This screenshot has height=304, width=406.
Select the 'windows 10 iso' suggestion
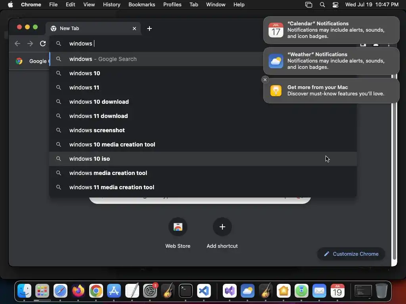[x=203, y=159]
